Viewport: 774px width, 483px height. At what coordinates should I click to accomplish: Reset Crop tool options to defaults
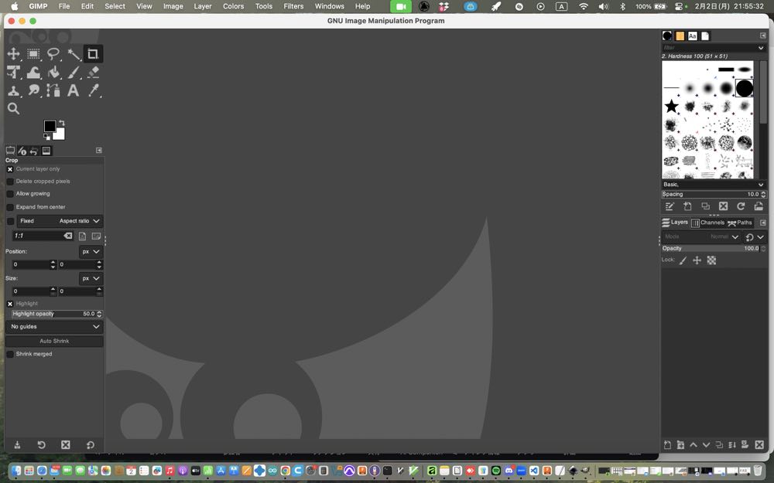click(x=91, y=445)
